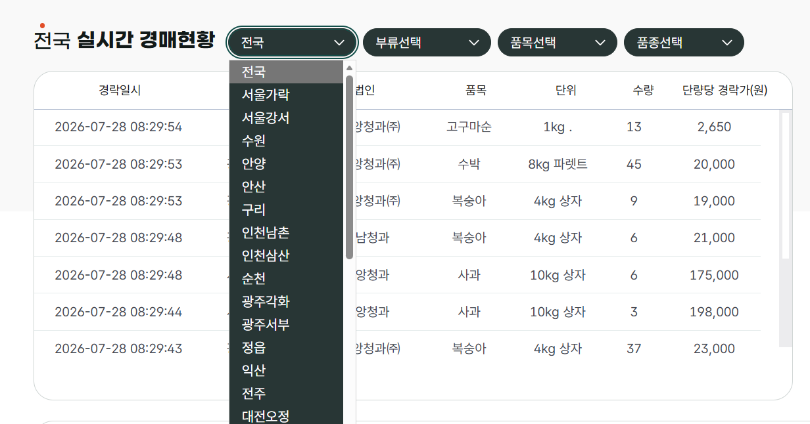Click the 19,000 price cell

tap(714, 201)
